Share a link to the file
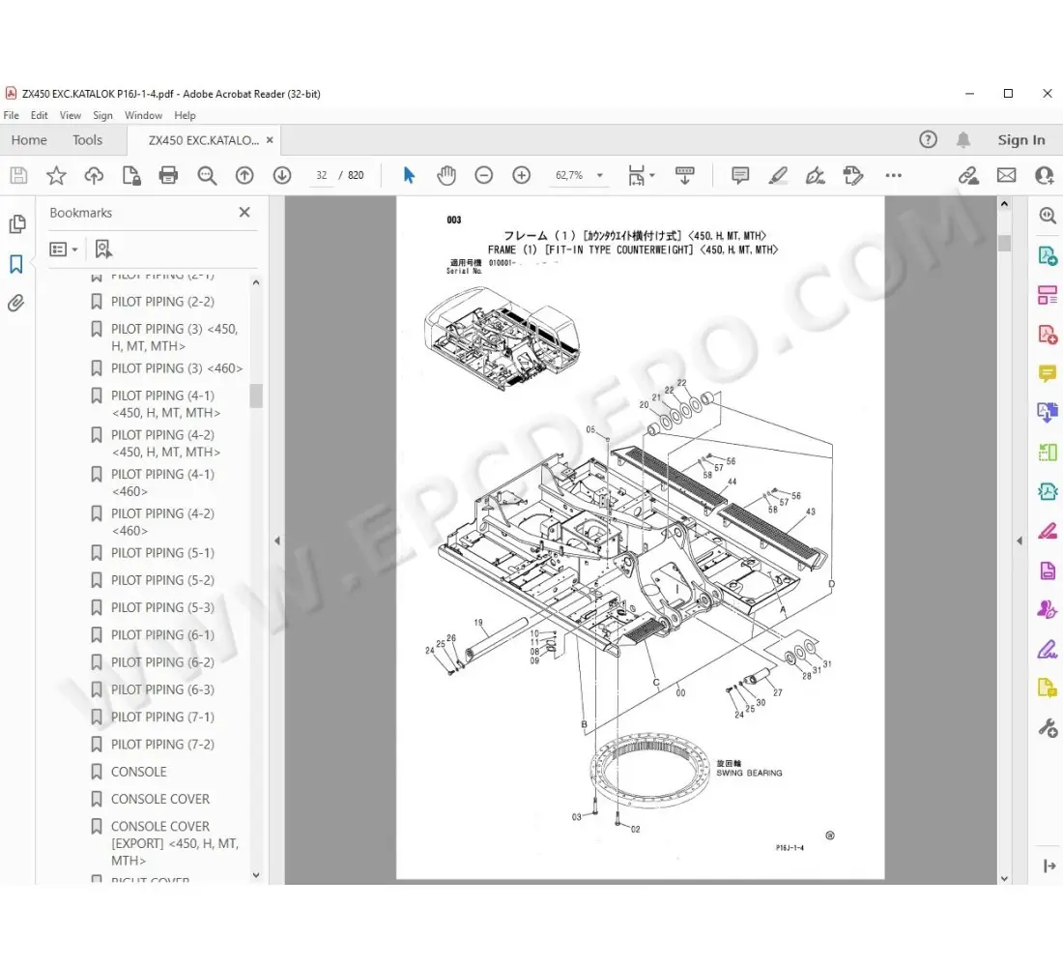 pyautogui.click(x=968, y=176)
